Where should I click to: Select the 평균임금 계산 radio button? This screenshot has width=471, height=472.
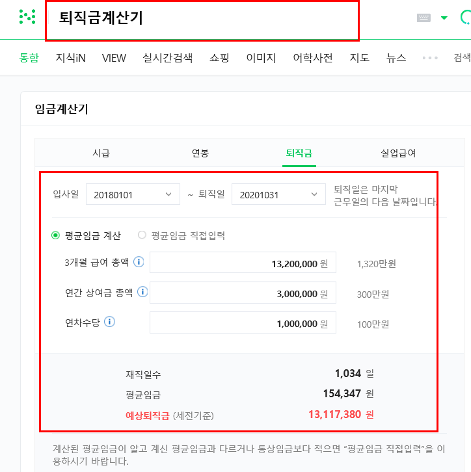pyautogui.click(x=55, y=235)
